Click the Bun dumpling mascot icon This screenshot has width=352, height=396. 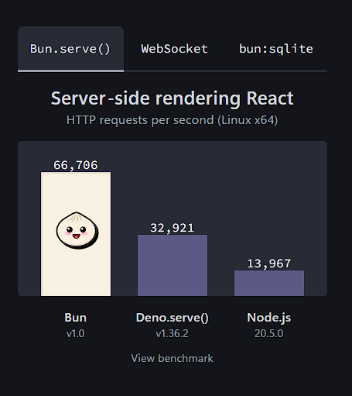tap(77, 230)
